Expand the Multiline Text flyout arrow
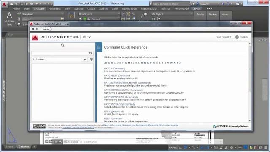This screenshot has height=152, width=270. (15, 23)
